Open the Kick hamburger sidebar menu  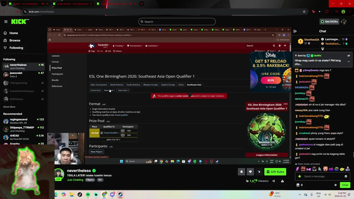click(6, 22)
